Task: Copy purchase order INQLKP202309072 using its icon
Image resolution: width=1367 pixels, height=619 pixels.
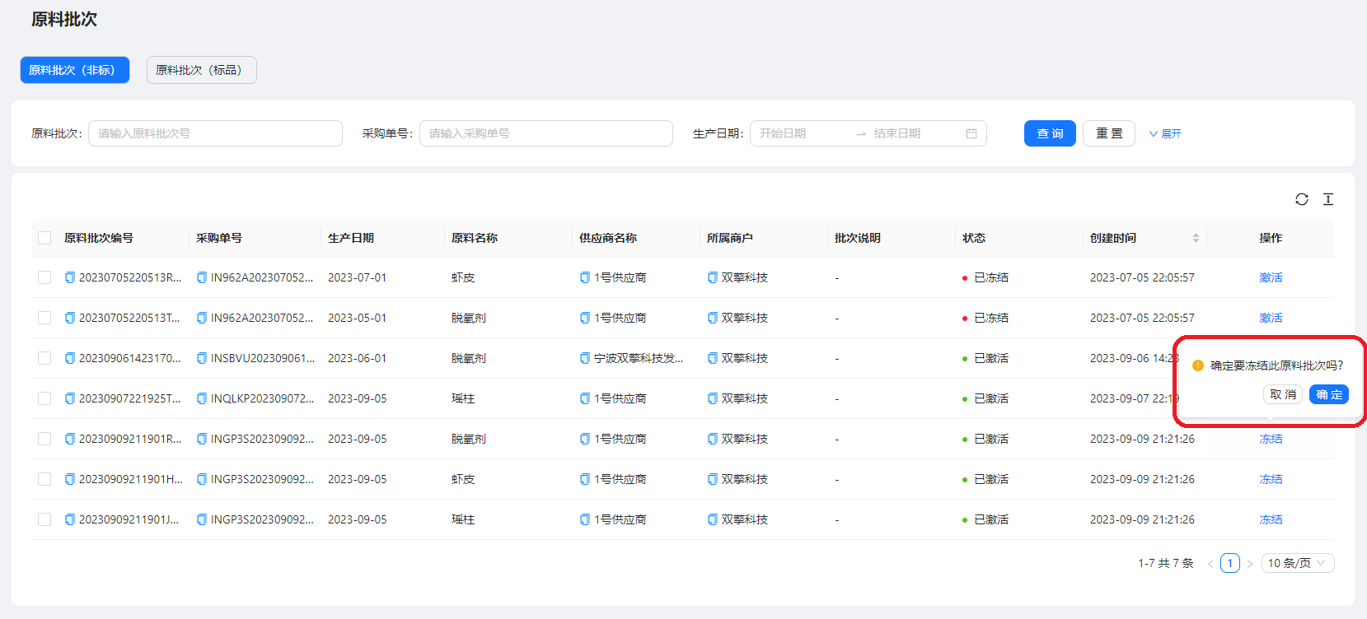Action: click(202, 398)
